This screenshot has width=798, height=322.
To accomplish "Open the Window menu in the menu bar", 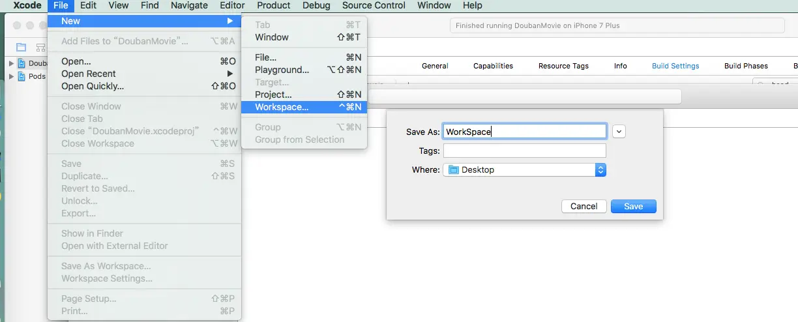I will pos(434,5).
